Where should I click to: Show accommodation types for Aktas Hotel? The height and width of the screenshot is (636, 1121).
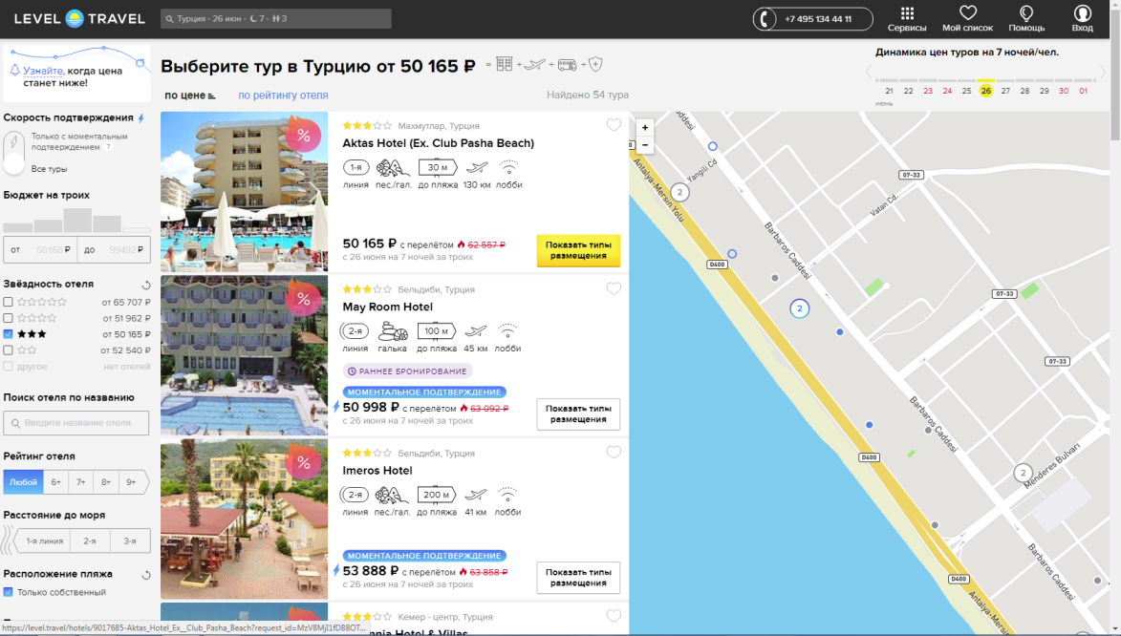pyautogui.click(x=578, y=250)
